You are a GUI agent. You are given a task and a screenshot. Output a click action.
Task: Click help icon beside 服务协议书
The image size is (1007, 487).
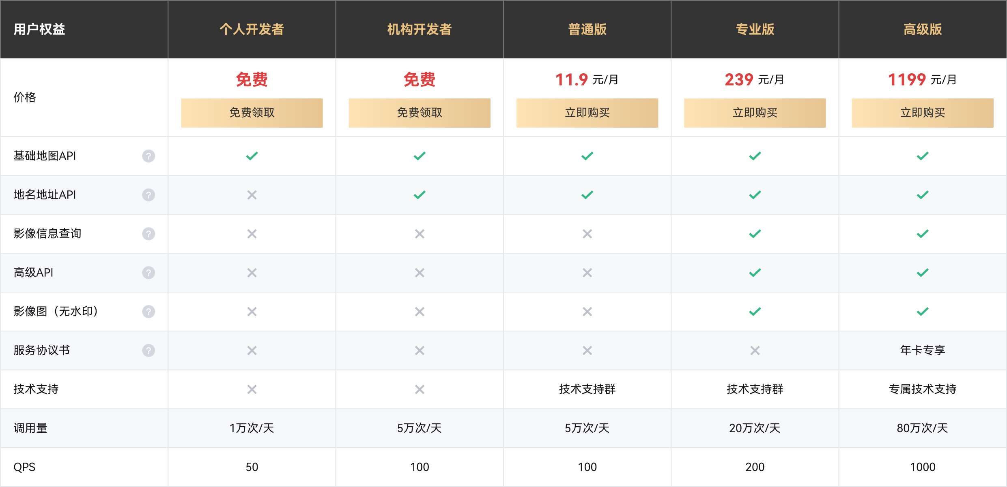pyautogui.click(x=148, y=350)
